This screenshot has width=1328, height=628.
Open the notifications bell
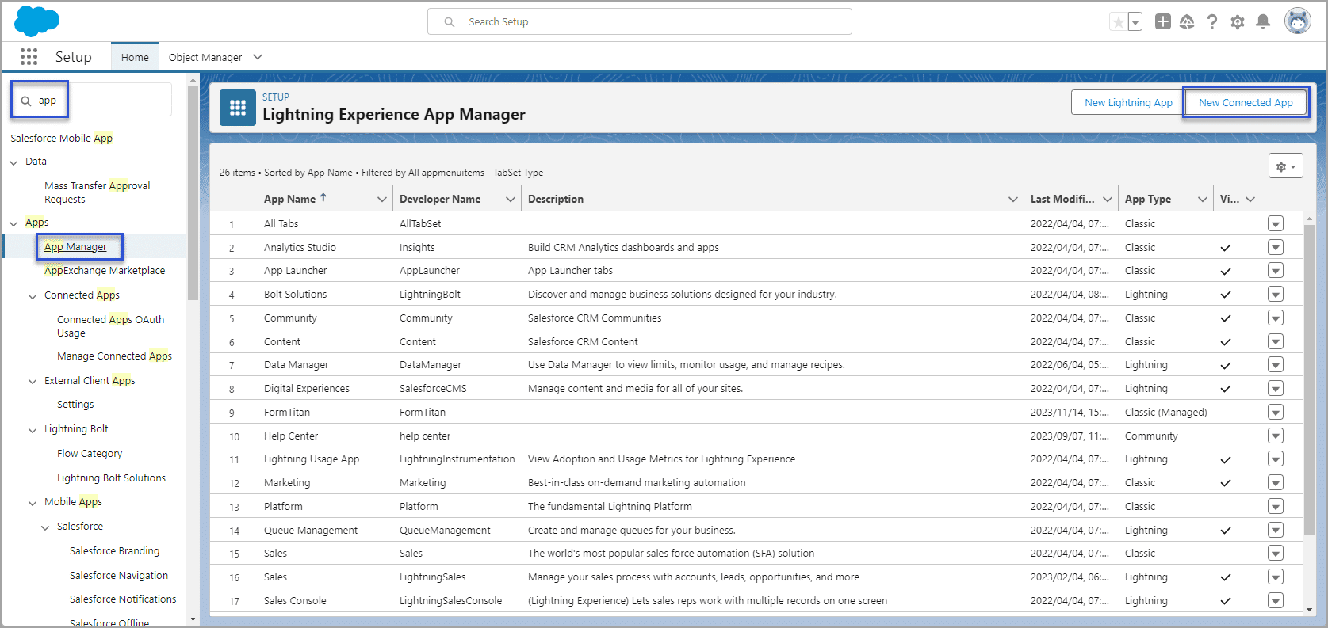[1263, 22]
